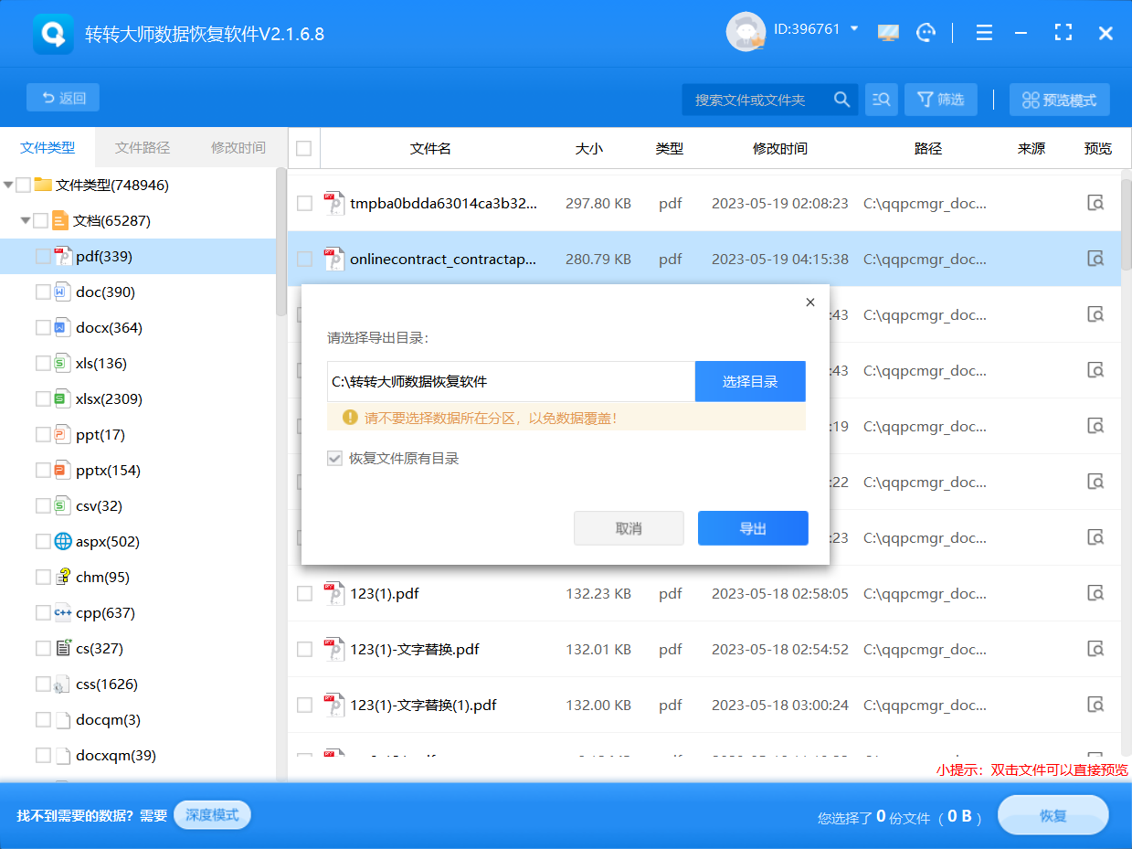Collapse the 文件类型(748946) tree node
The image size is (1132, 849).
pyautogui.click(x=8, y=185)
